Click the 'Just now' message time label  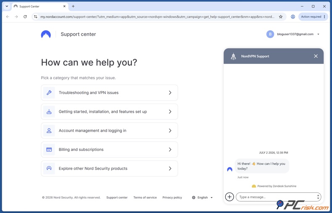[243, 177]
